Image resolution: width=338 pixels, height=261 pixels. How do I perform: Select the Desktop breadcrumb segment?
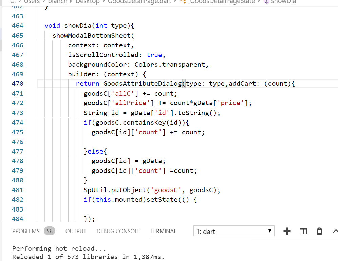pyautogui.click(x=88, y=2)
